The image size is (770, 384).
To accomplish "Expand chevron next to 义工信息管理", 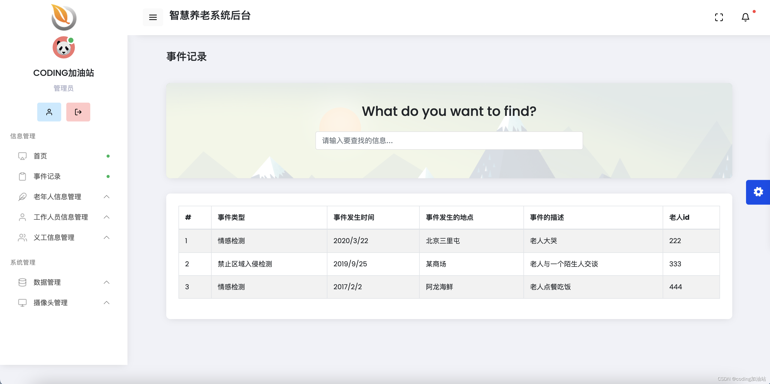I will [106, 237].
